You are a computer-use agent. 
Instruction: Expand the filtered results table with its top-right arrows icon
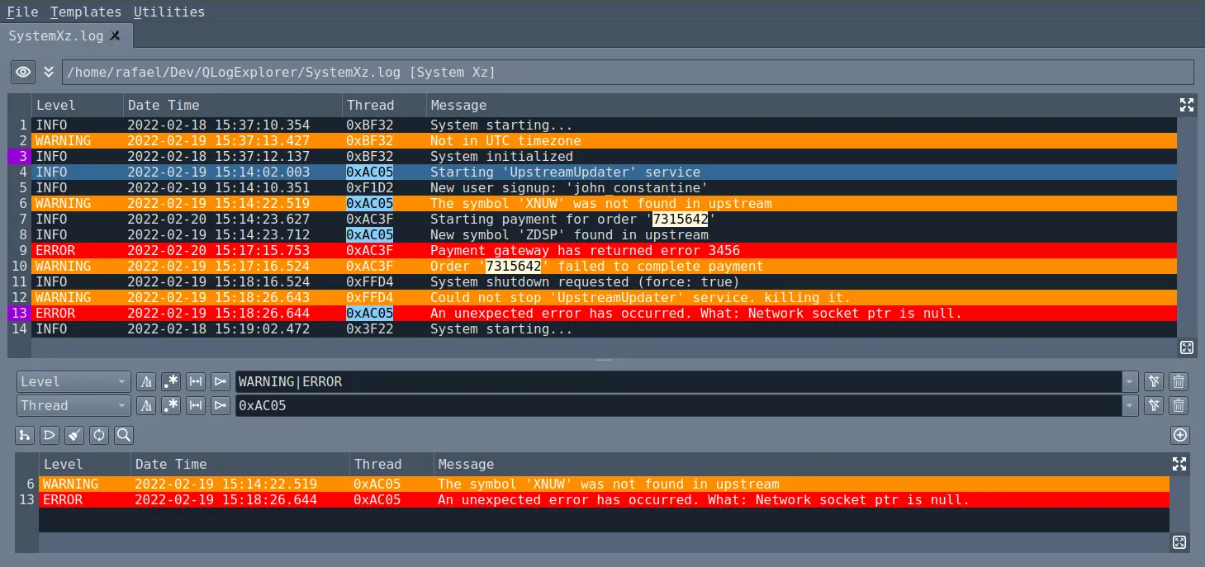click(1179, 464)
